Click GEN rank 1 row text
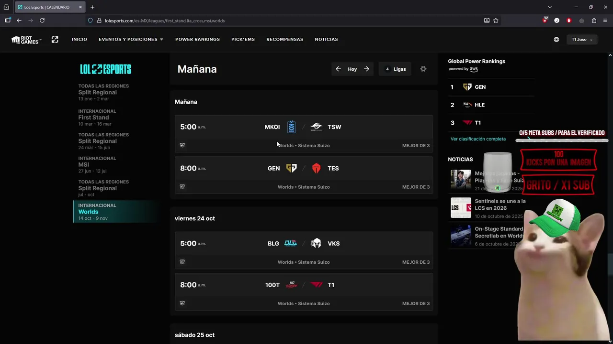 coord(480,87)
